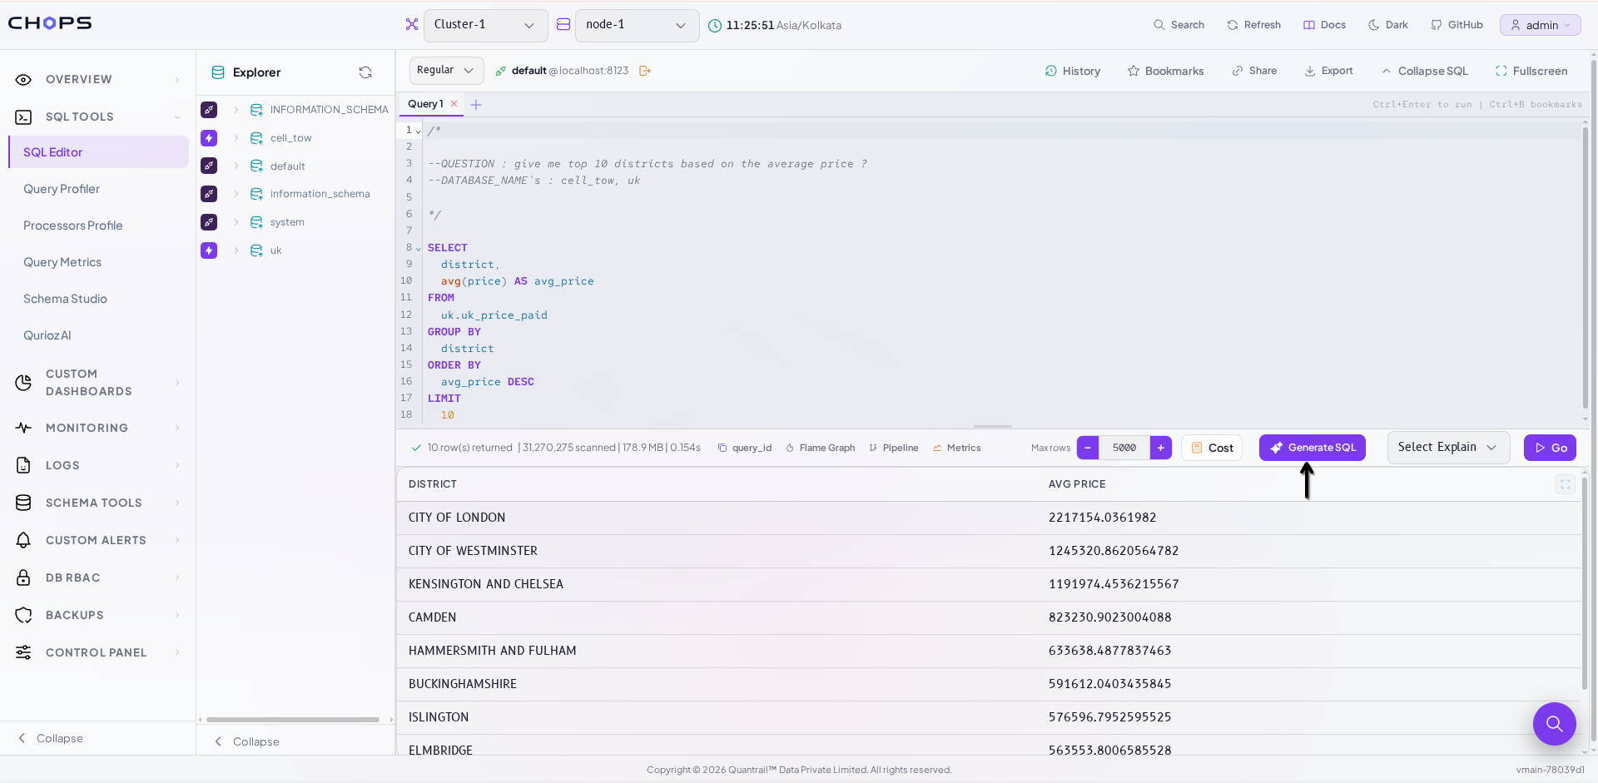Click the Schema Tools database icon

click(x=23, y=503)
